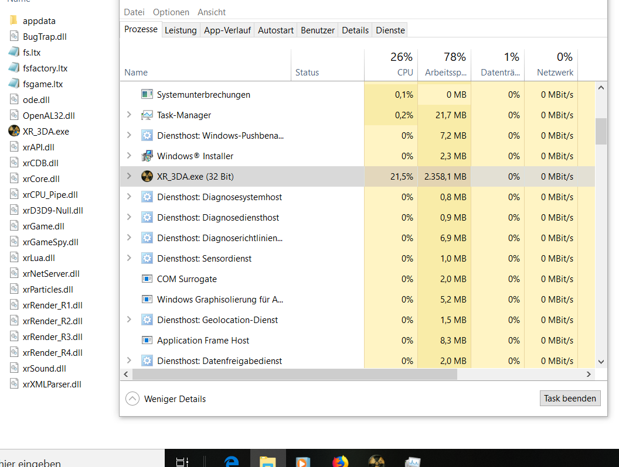Expand the Diensthost: Diagnoserichtlinien row
This screenshot has width=619, height=467.
point(129,238)
